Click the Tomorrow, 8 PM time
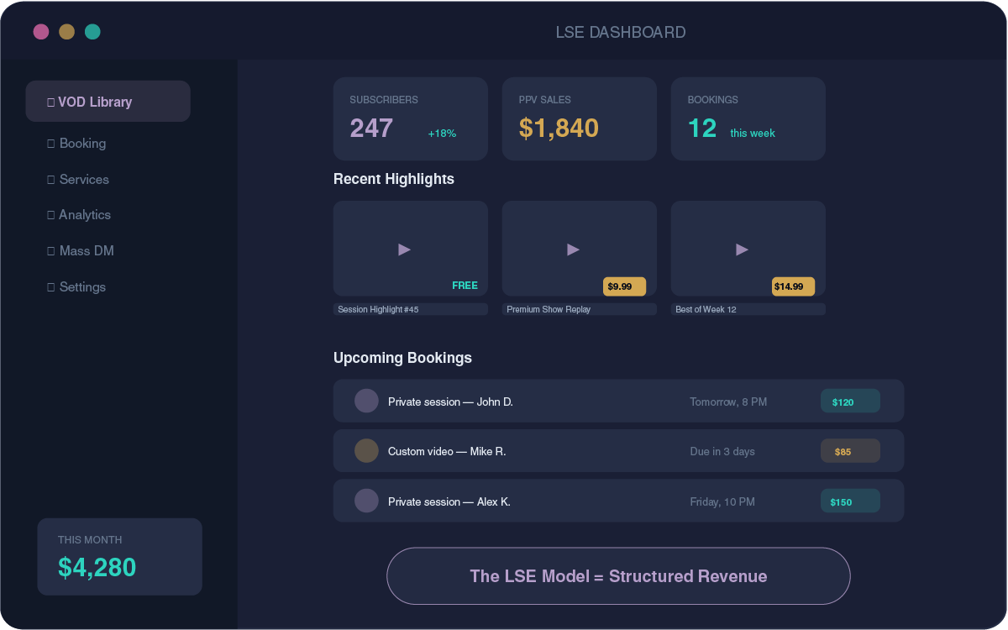 coord(728,402)
